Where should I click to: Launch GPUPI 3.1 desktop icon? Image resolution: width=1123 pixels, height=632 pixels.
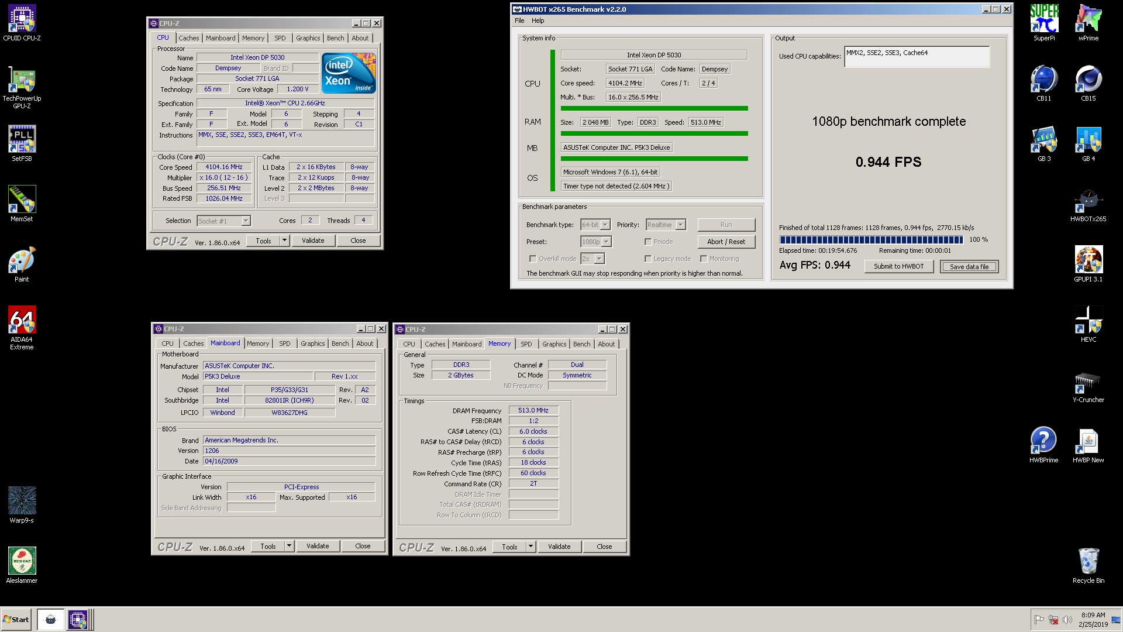(1088, 264)
